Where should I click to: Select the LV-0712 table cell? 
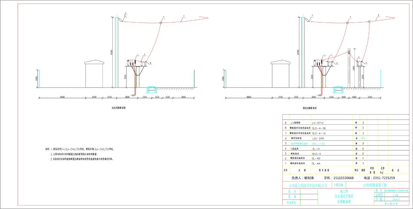click(318, 123)
